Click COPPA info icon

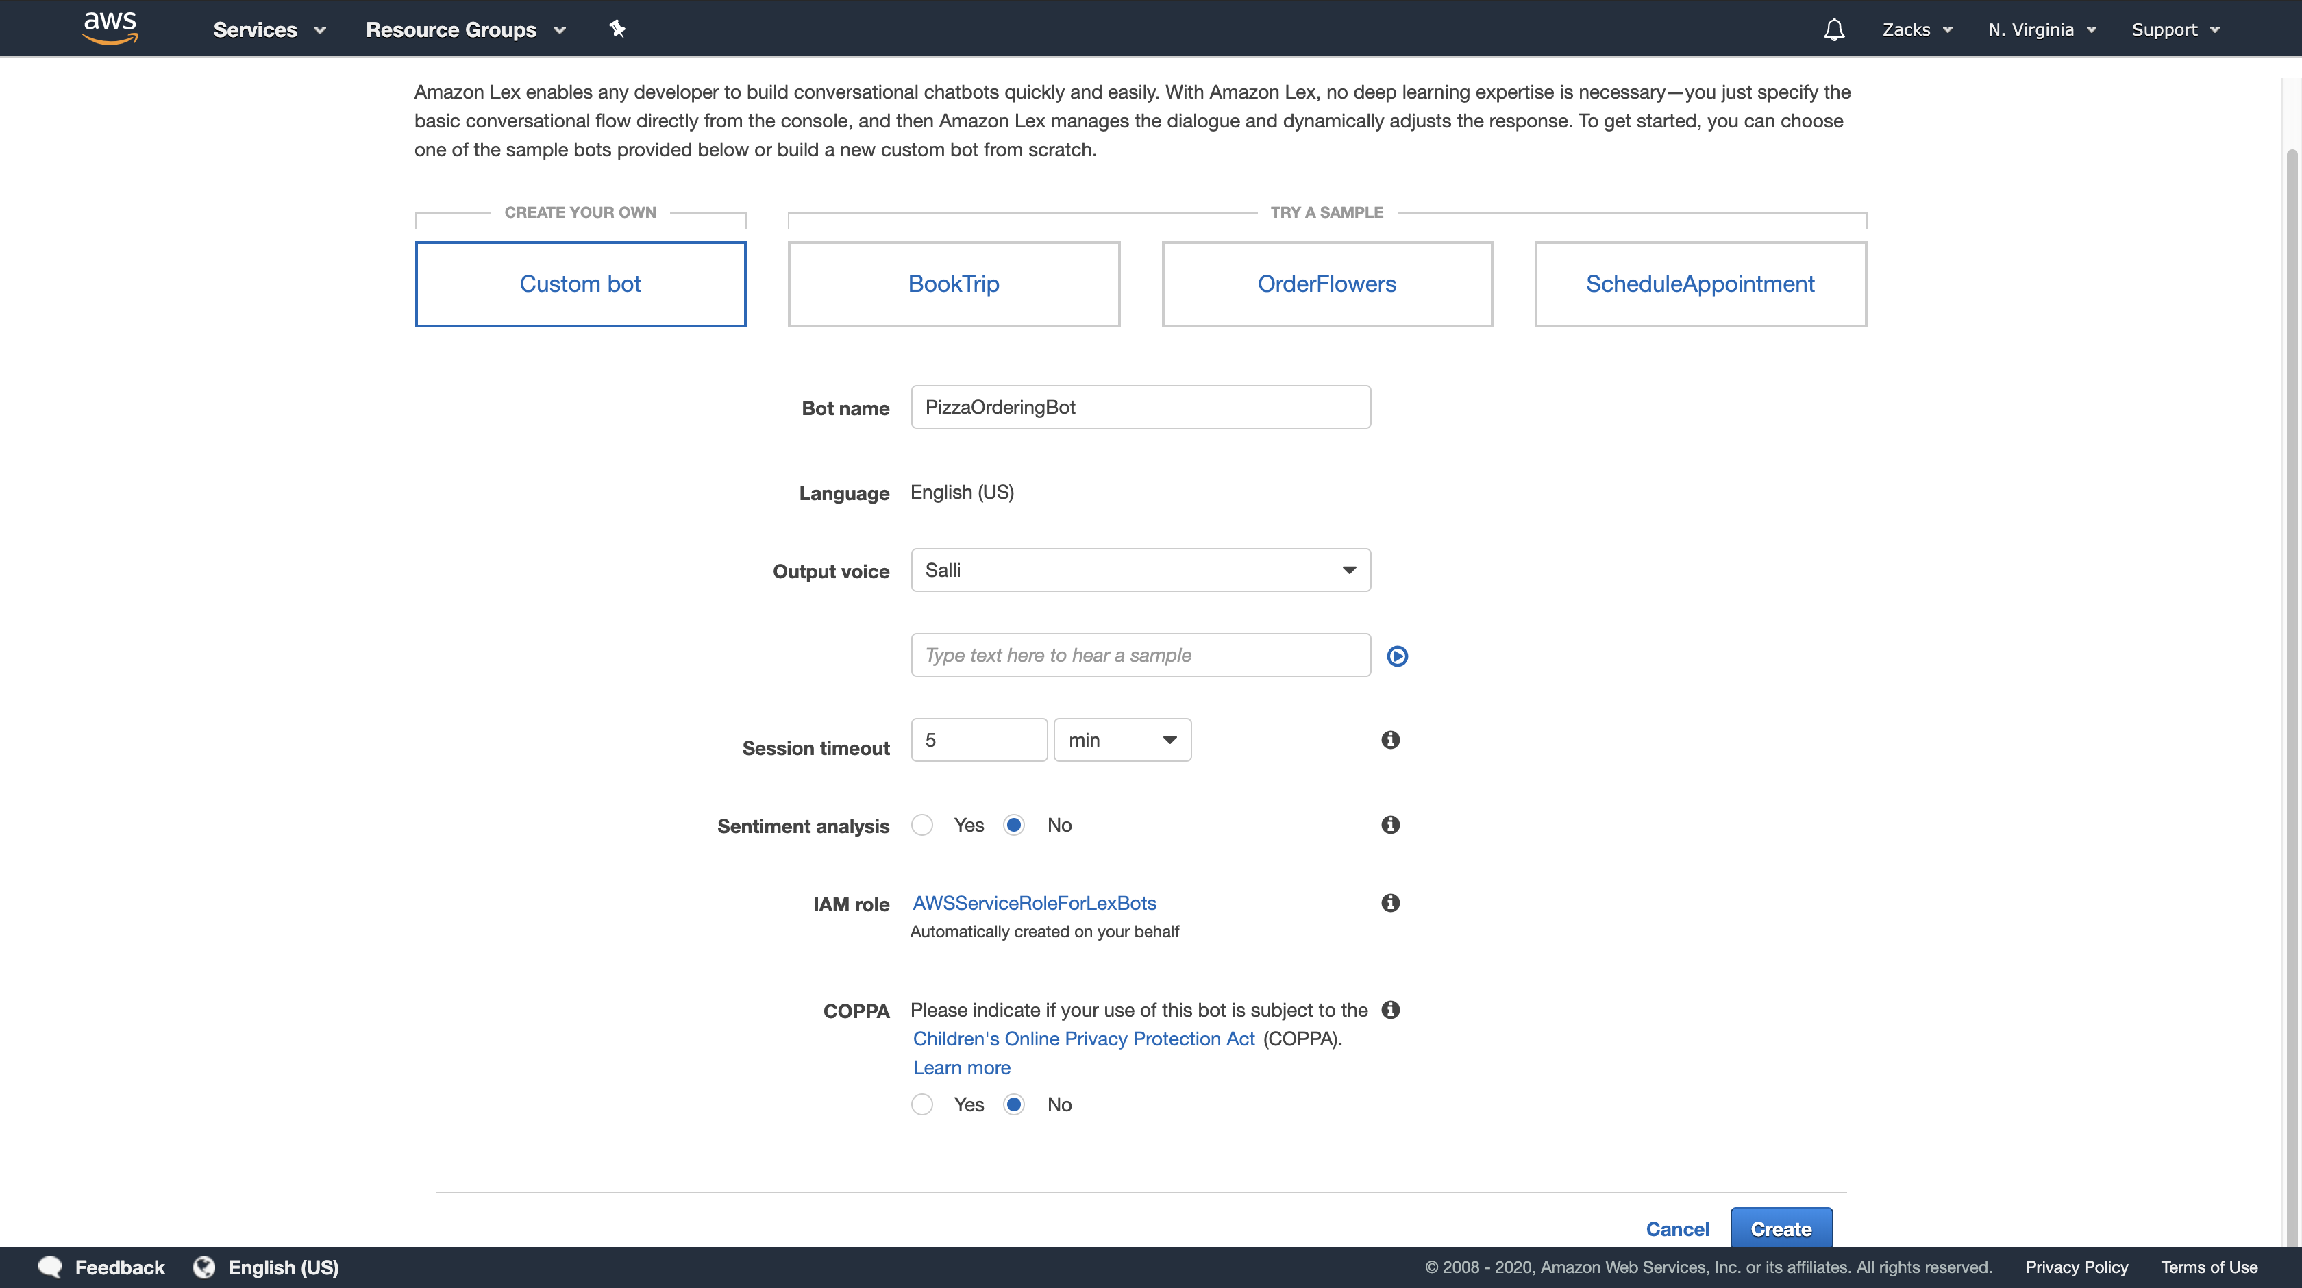(1389, 1009)
